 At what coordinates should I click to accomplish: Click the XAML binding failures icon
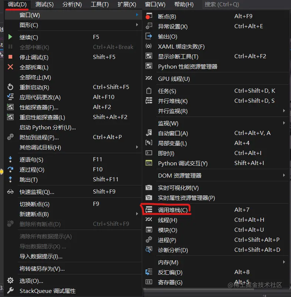pos(149,46)
